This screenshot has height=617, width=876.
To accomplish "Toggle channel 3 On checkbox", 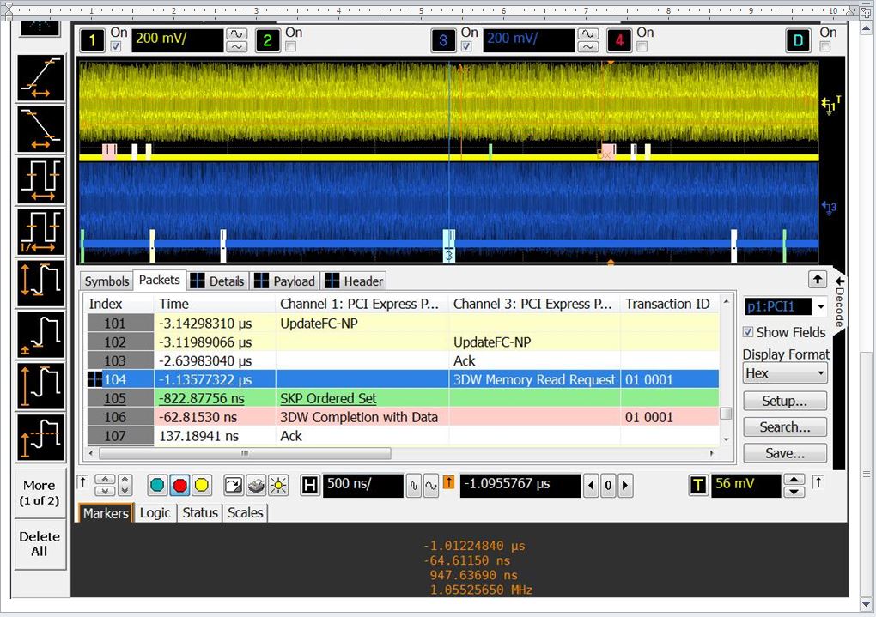I will pyautogui.click(x=466, y=46).
